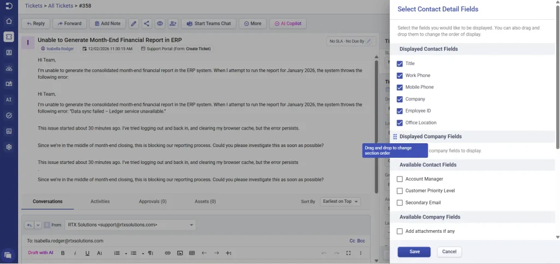Click the add collaborator person icon
560x264 pixels.
pos(173,24)
